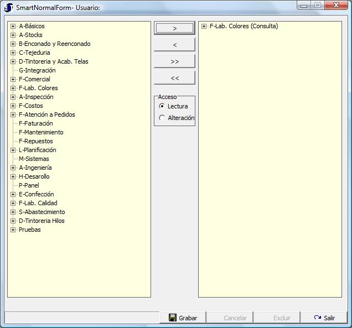352x328 pixels.
Task: Click the double left arrow remove-all button
Action: point(174,78)
